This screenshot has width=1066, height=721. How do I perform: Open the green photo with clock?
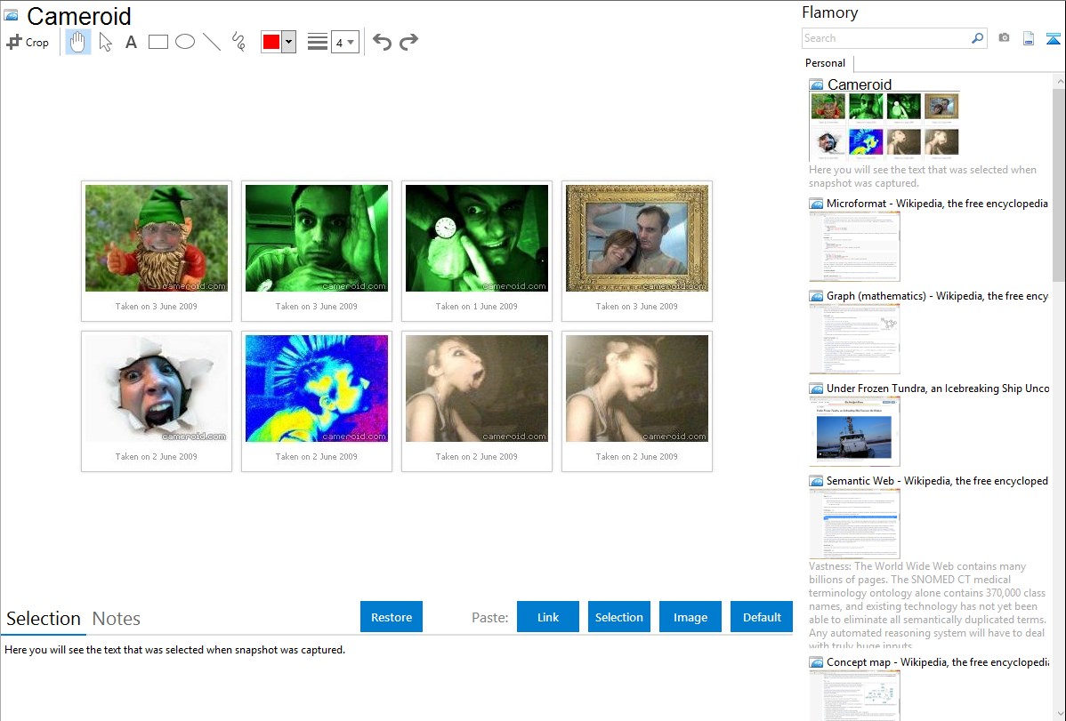coord(477,238)
